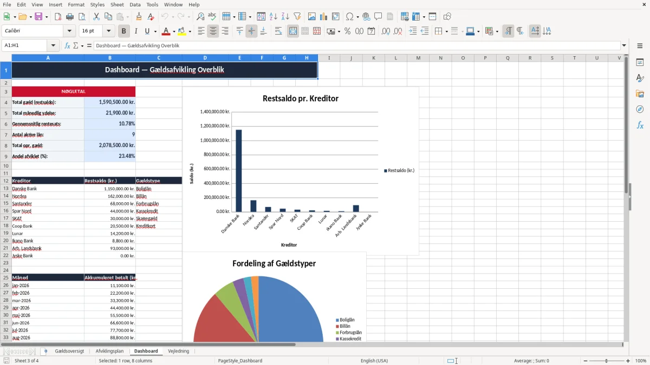Toggle Bold formatting
Screen dimensions: 650x365
click(123, 31)
